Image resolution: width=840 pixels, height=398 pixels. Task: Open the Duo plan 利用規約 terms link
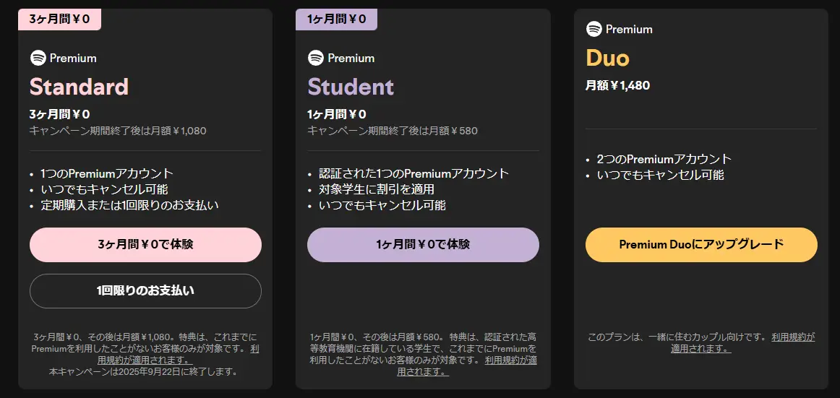[792, 337]
